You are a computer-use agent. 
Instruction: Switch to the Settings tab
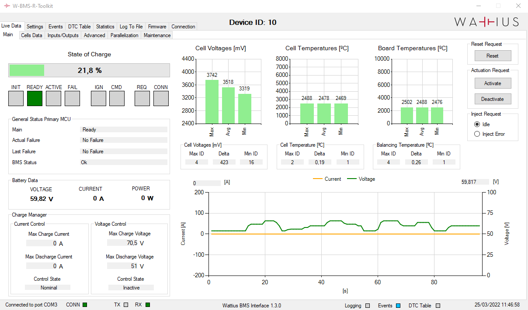tap(35, 27)
